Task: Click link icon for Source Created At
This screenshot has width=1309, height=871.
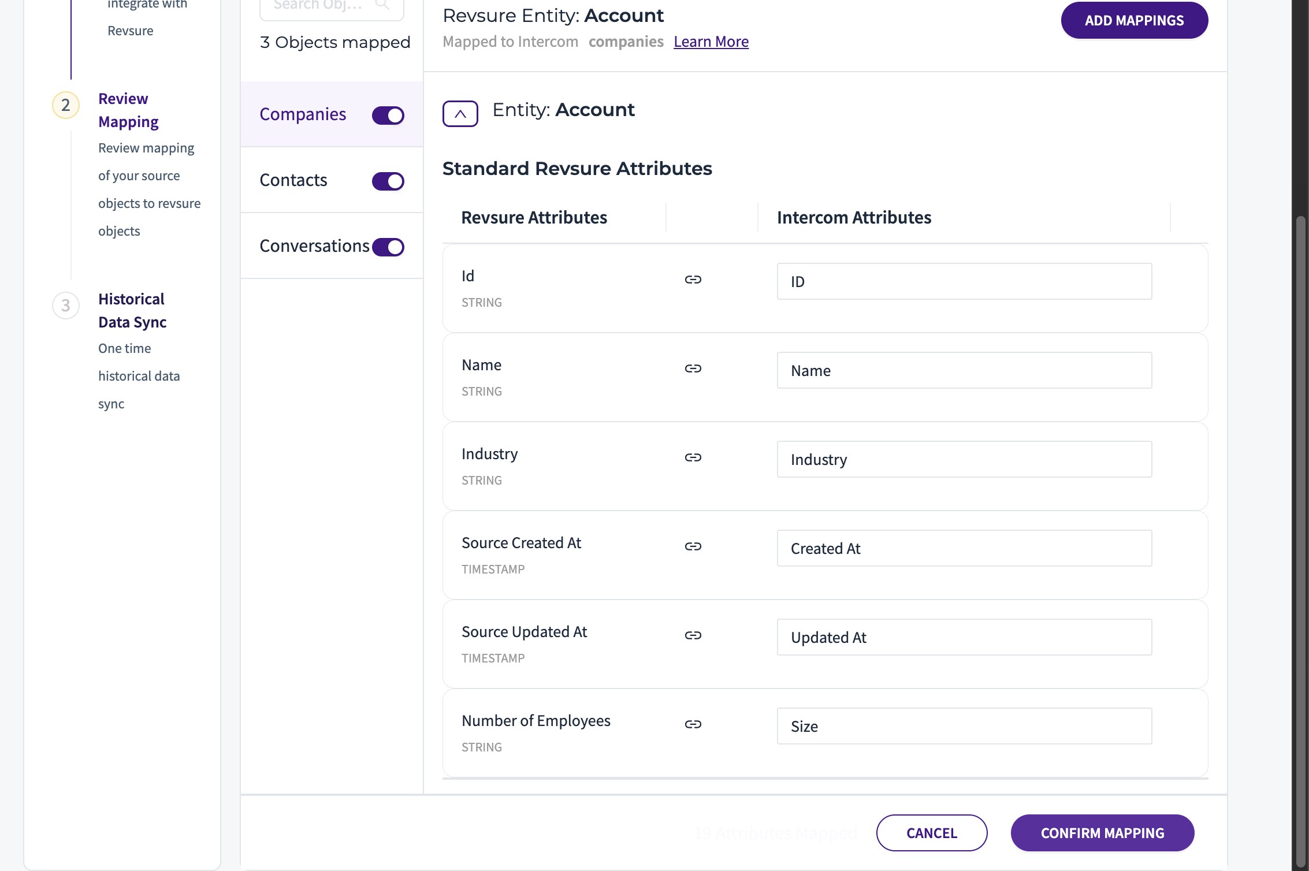Action: point(693,546)
